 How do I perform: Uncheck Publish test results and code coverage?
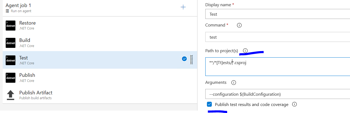209,104
